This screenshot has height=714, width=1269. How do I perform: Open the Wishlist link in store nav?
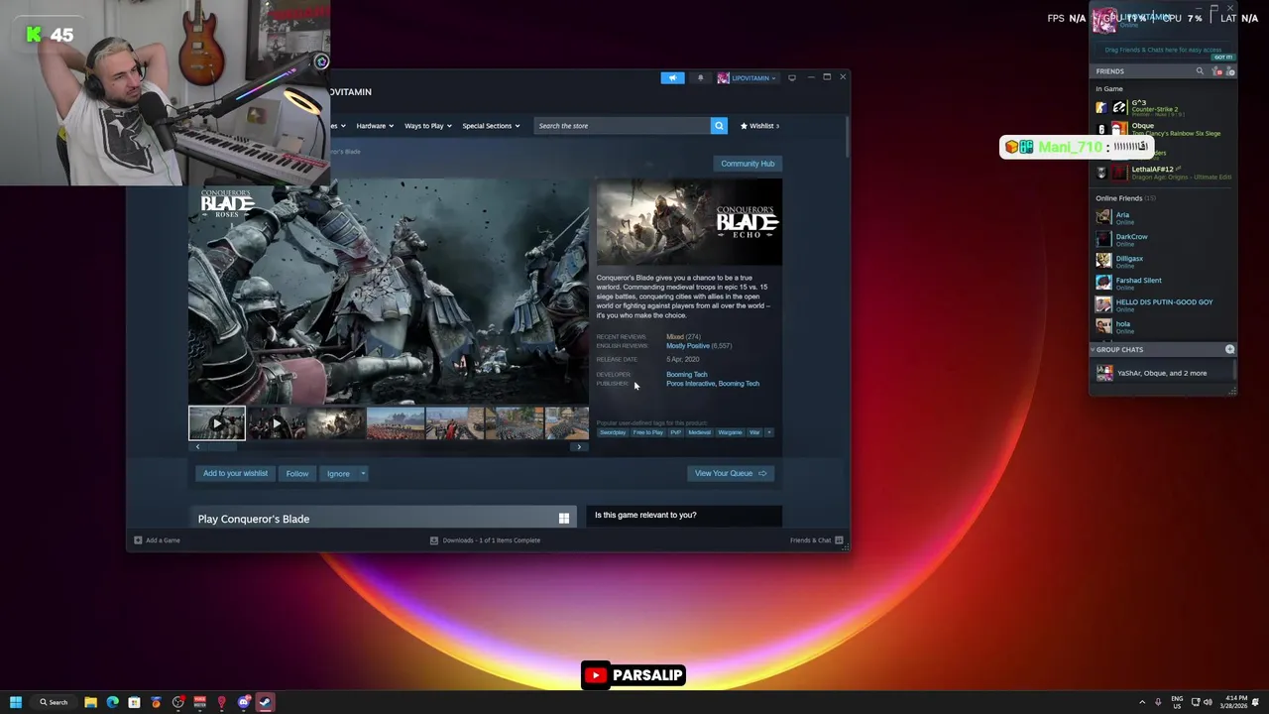click(x=759, y=126)
